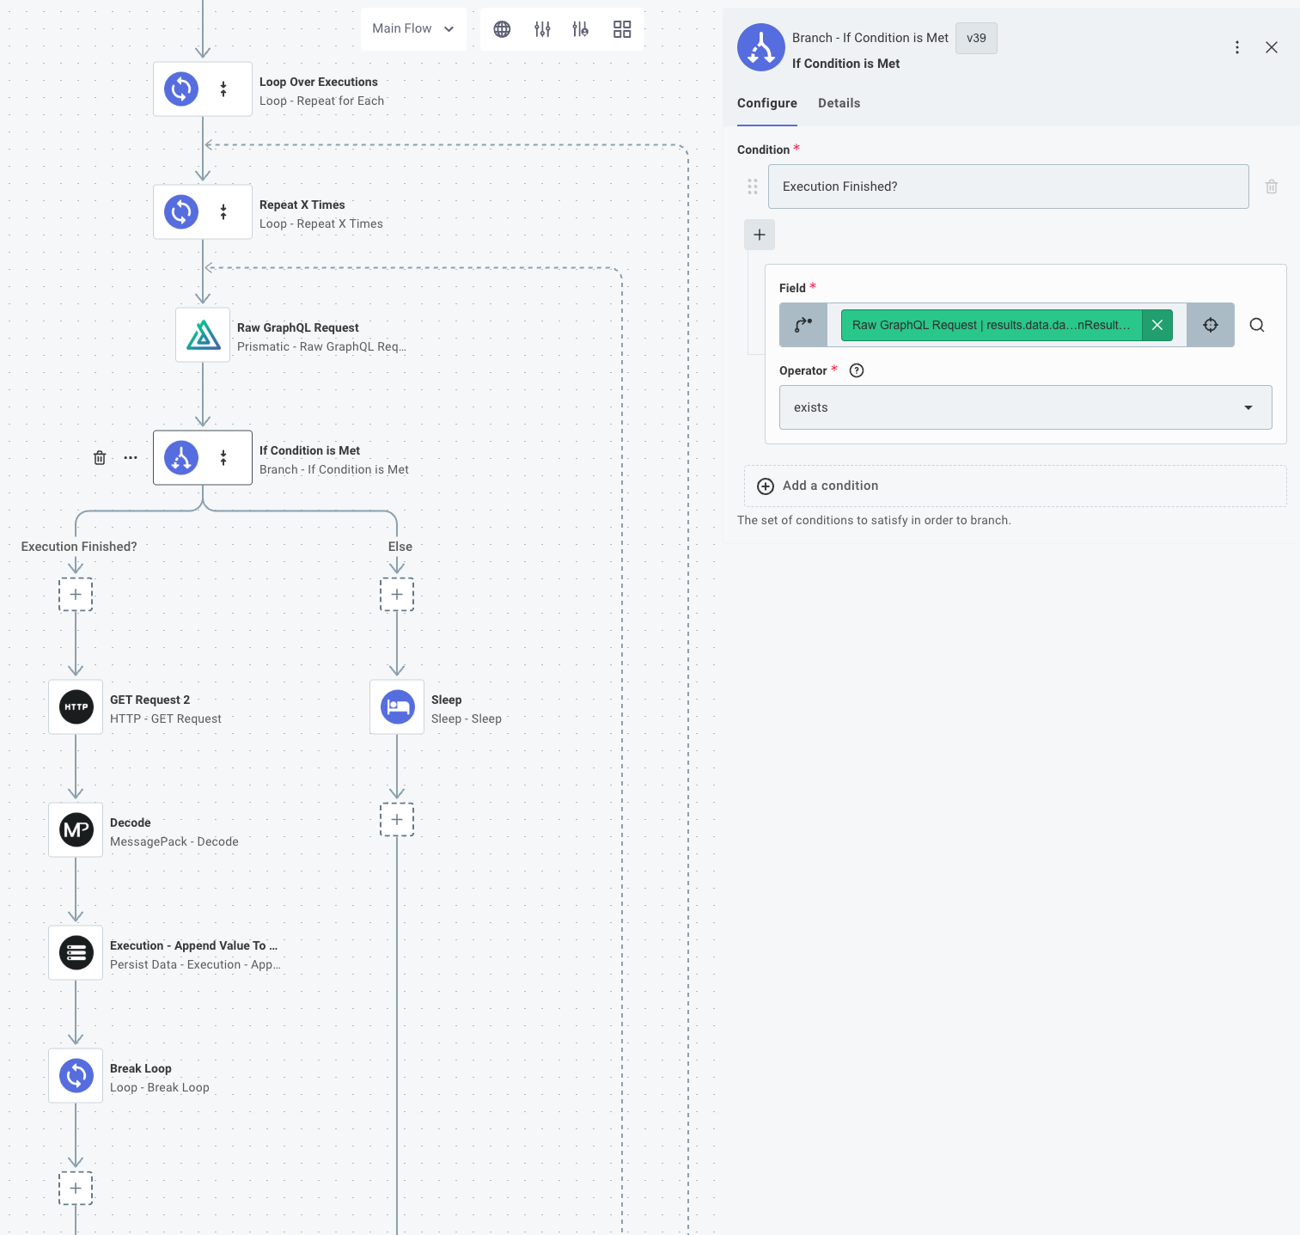Toggle the reference input mode for Field
Screen dimensions: 1300x1235
click(x=803, y=325)
